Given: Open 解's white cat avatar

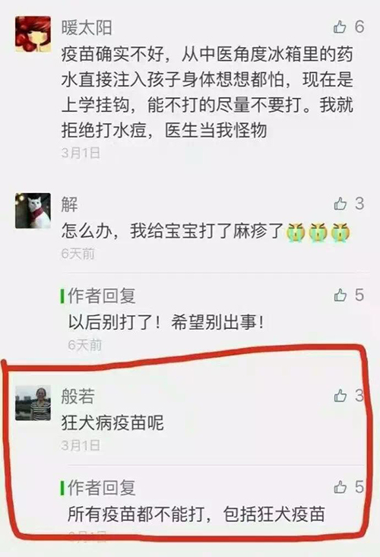Looking at the screenshot, I should [x=33, y=210].
